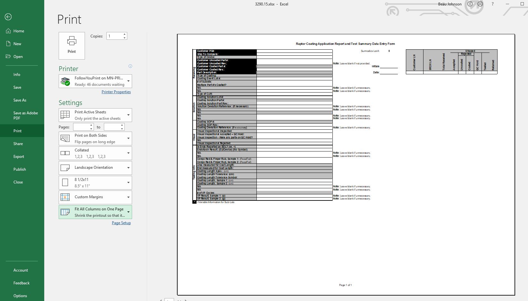Open Options in the sidebar

coord(22,296)
